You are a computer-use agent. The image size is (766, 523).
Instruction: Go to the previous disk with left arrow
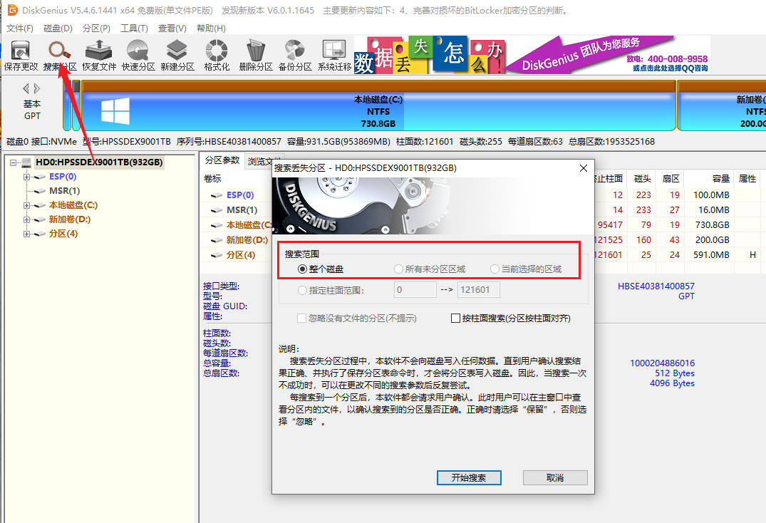click(26, 88)
